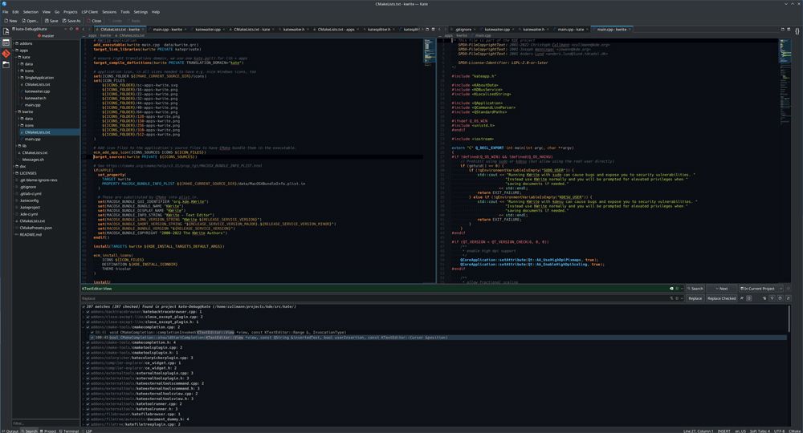
Task: Open the Selection menu
Action: pos(31,12)
